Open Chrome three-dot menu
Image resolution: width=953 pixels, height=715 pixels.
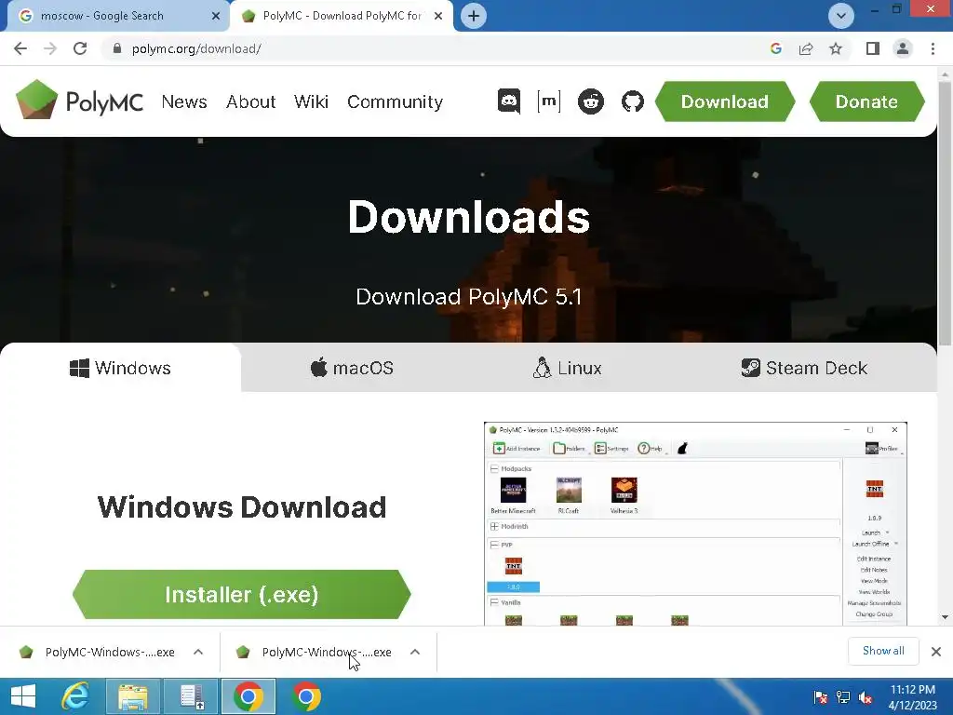point(933,48)
